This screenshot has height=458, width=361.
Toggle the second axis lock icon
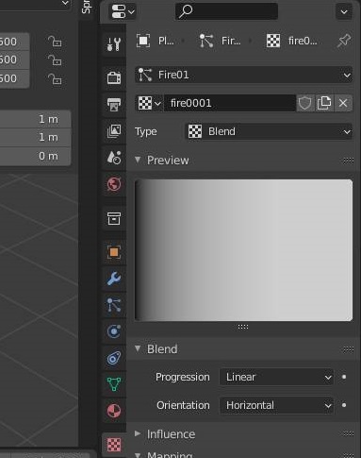[55, 59]
